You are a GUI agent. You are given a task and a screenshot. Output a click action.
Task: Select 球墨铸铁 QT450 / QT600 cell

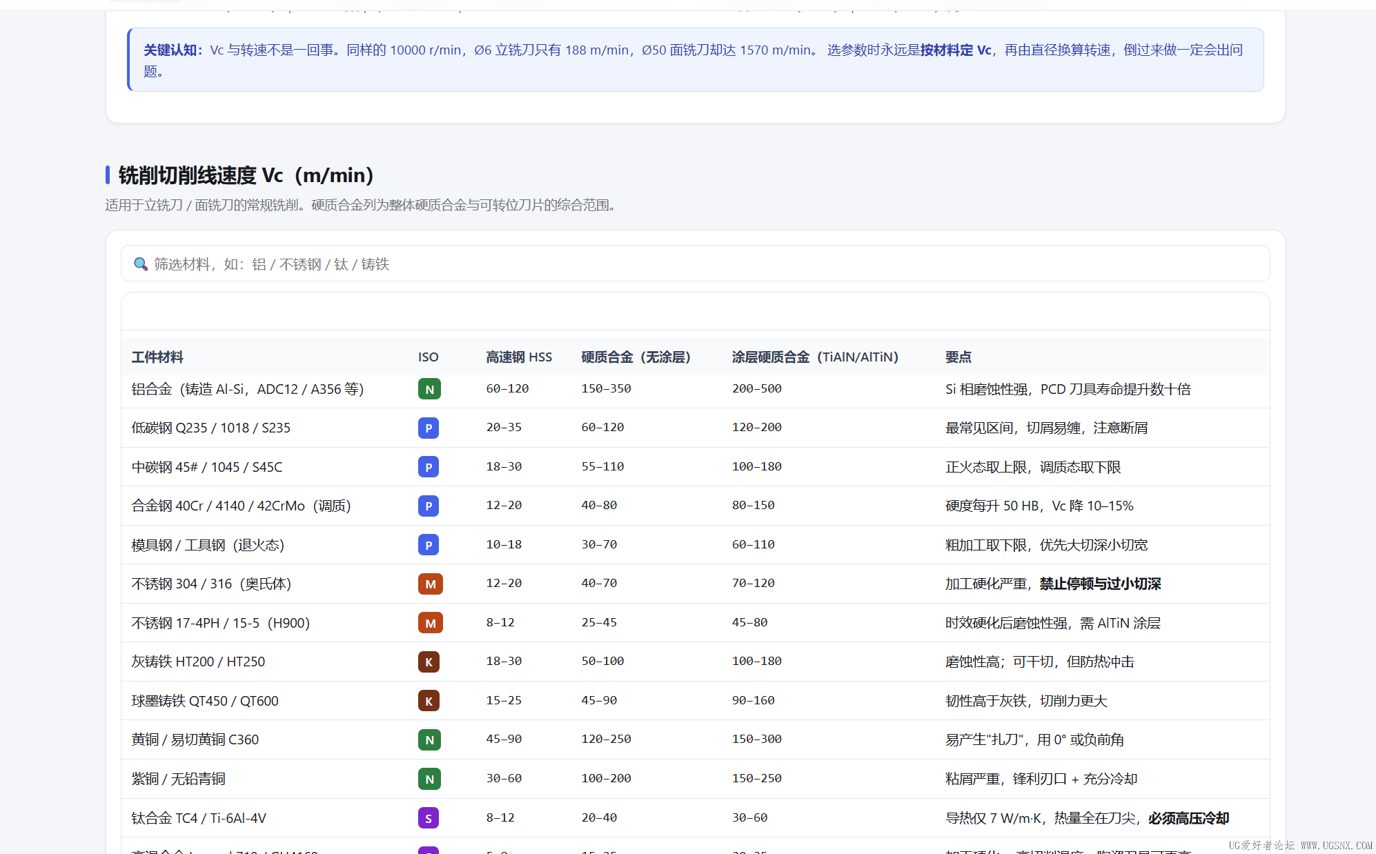(x=205, y=701)
